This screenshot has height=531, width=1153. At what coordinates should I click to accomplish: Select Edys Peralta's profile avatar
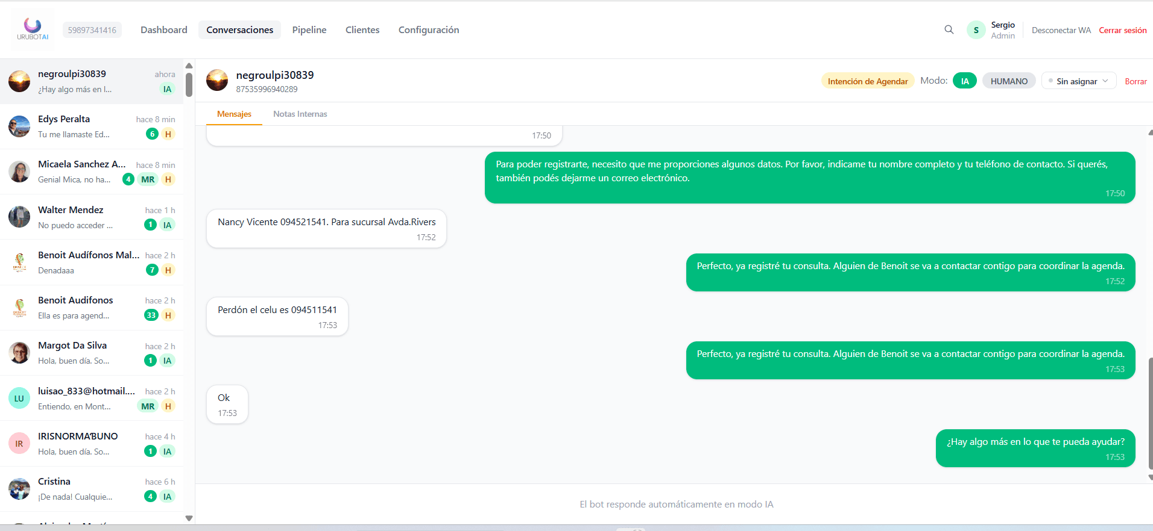coord(19,126)
